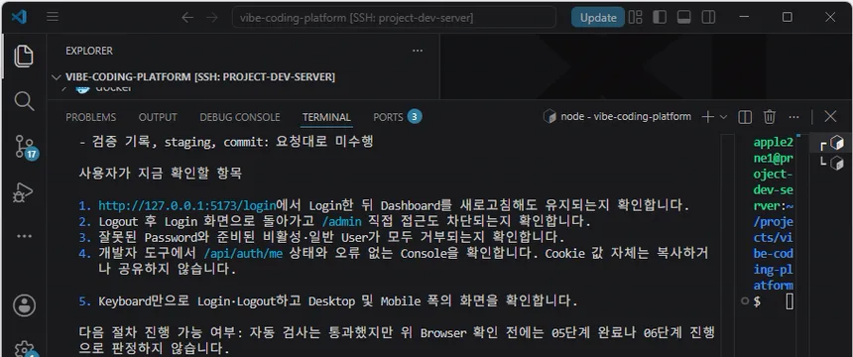Viewport: 853px width, 357px height.
Task: Select the TERMINAL tab
Action: tap(326, 117)
